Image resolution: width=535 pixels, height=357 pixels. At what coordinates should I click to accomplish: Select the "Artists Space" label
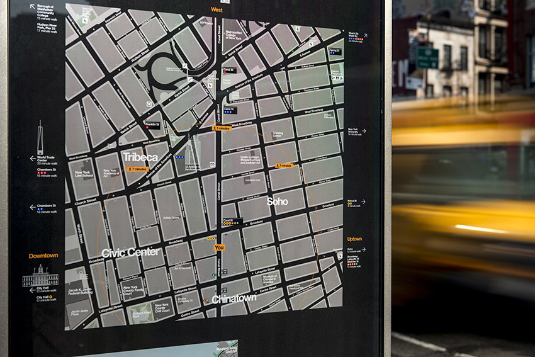[171, 217]
